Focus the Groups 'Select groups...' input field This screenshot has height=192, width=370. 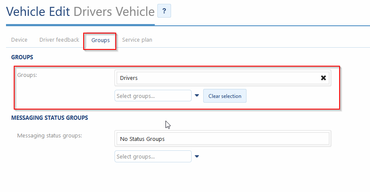pos(153,96)
